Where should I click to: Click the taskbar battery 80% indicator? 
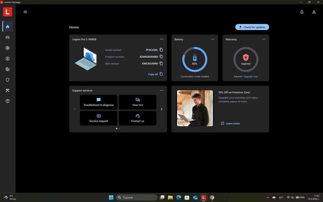(x=300, y=197)
